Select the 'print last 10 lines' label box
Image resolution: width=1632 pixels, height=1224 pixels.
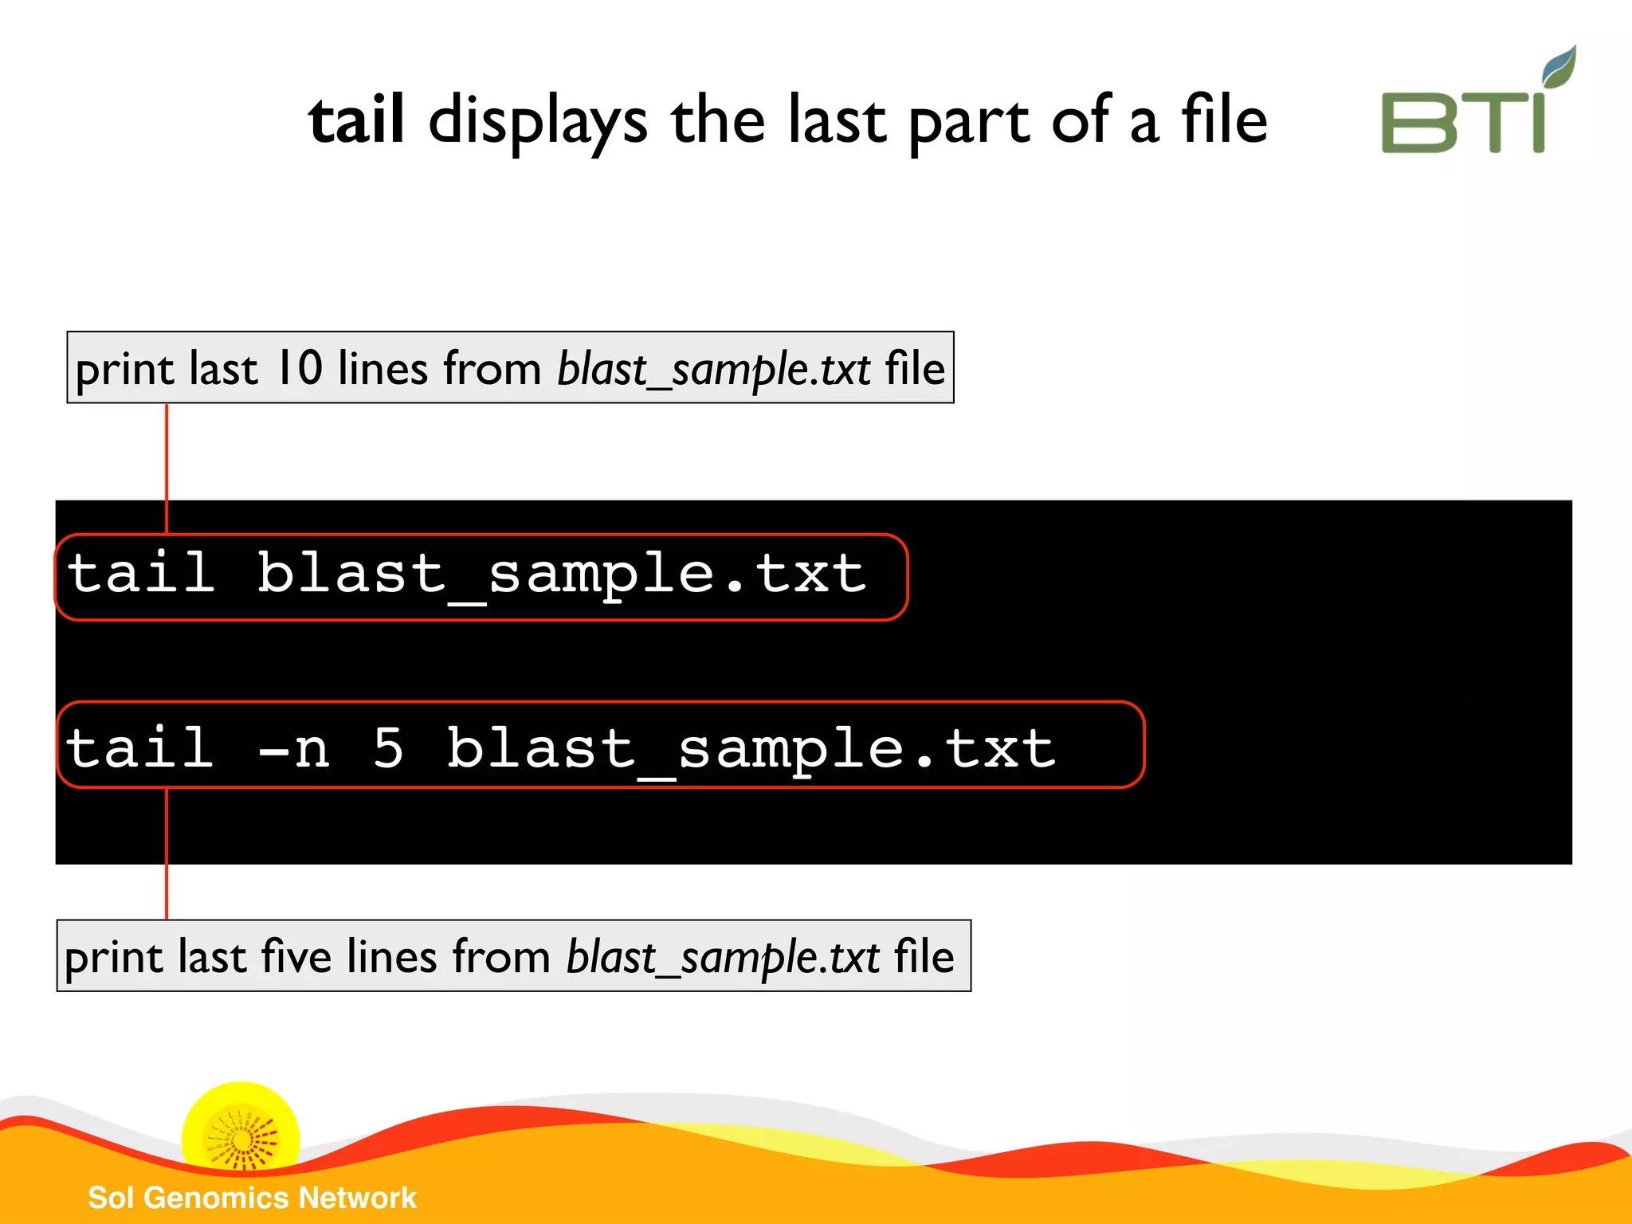point(510,367)
